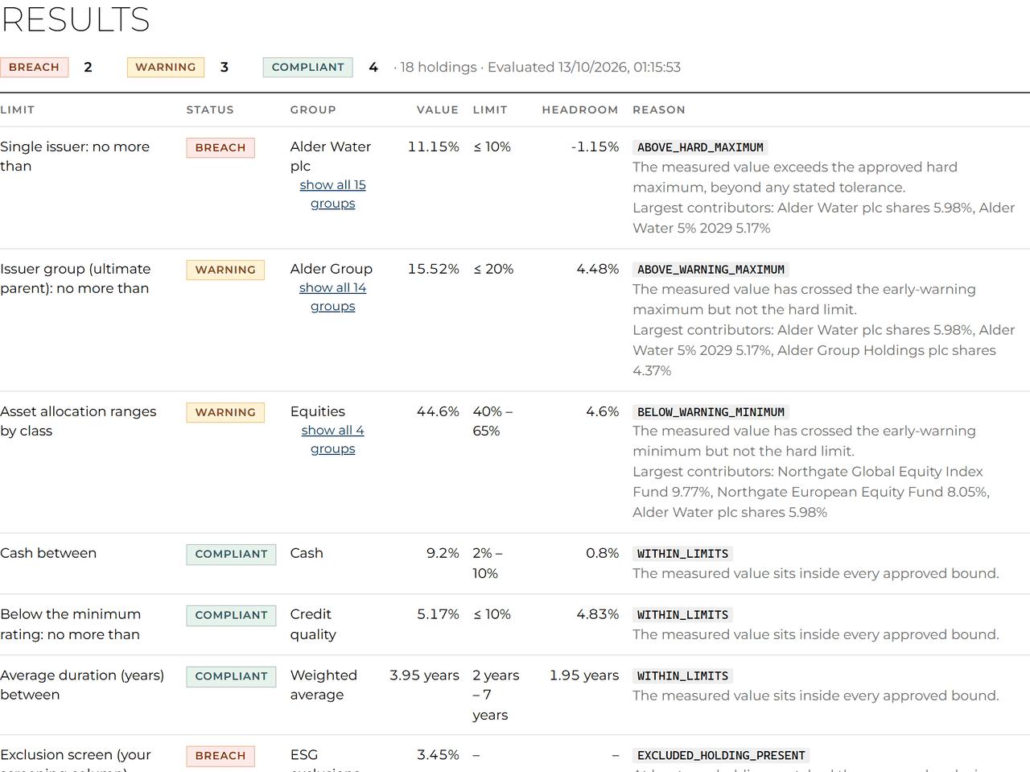Select the COMPLIANT status on Average duration row

231,676
